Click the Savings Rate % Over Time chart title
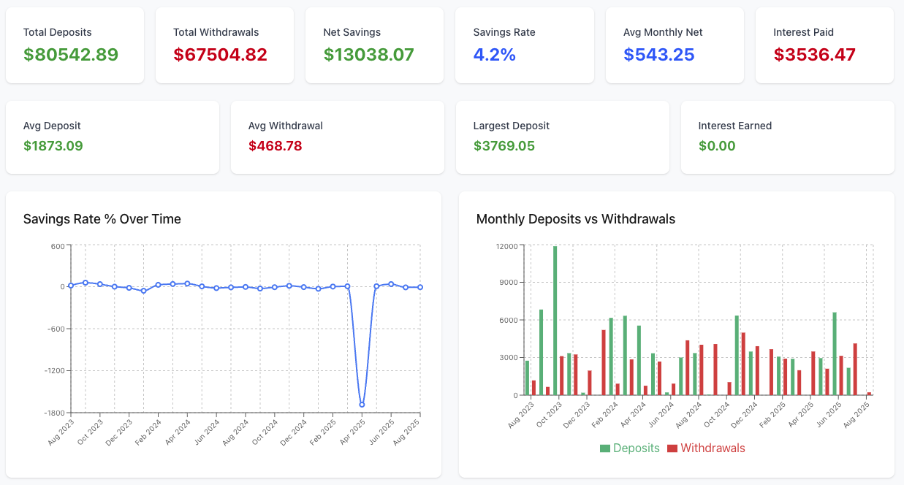 pos(102,219)
